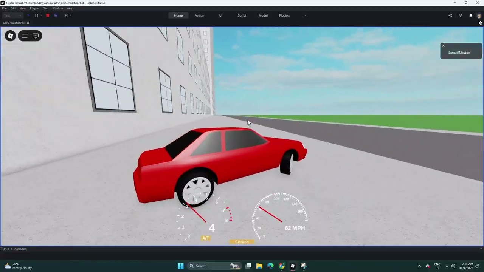
Task: Open the volume speaker tray icon
Action: (453, 266)
